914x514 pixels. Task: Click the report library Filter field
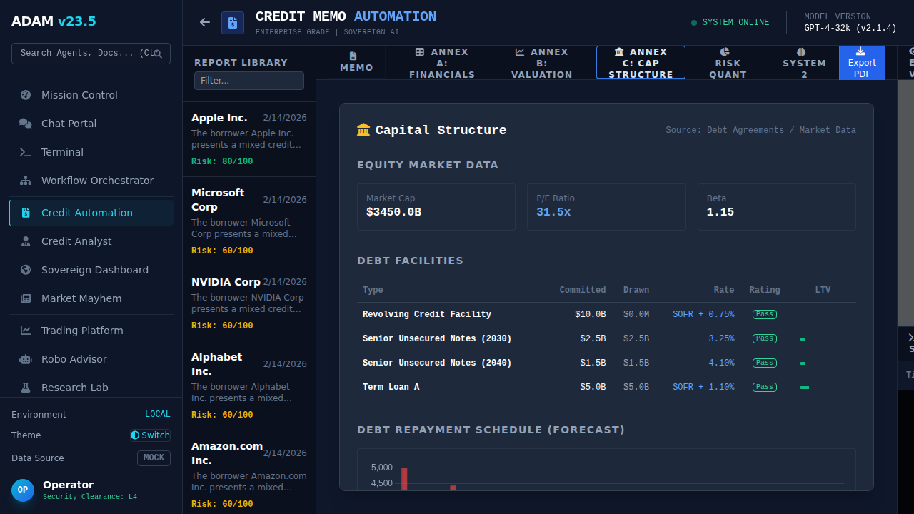tap(249, 81)
